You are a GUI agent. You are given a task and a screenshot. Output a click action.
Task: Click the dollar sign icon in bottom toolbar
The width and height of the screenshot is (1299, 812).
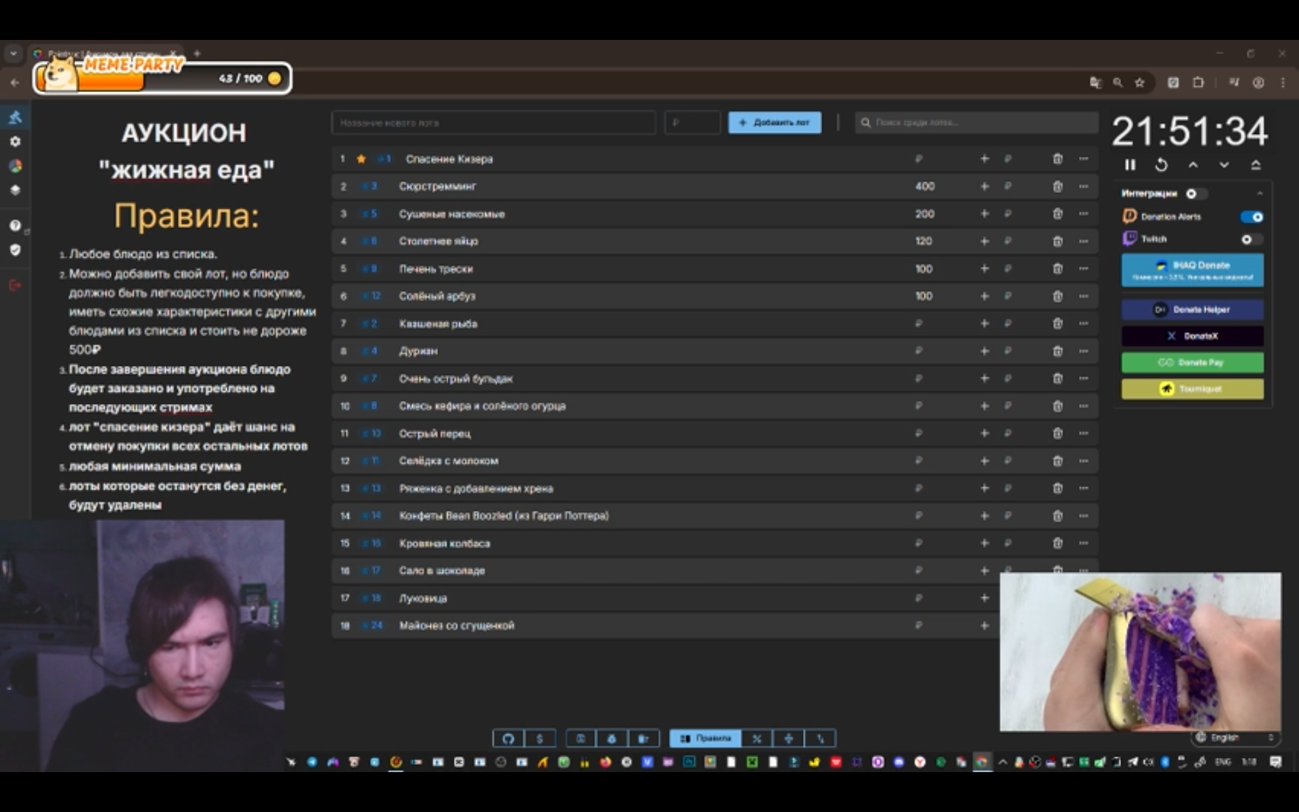540,738
